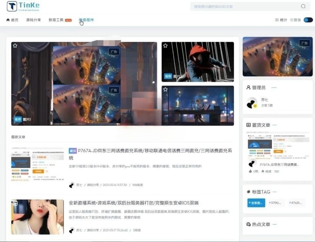Viewport: 315px width, 242px height.
Task: Click the thumbs-up like icon
Action: pyautogui.click(x=250, y=171)
